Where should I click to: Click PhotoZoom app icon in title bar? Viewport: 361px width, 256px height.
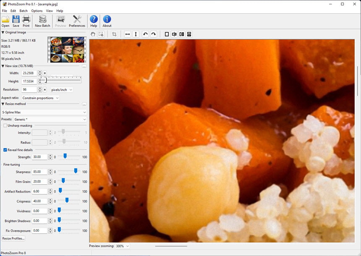tap(4, 4)
